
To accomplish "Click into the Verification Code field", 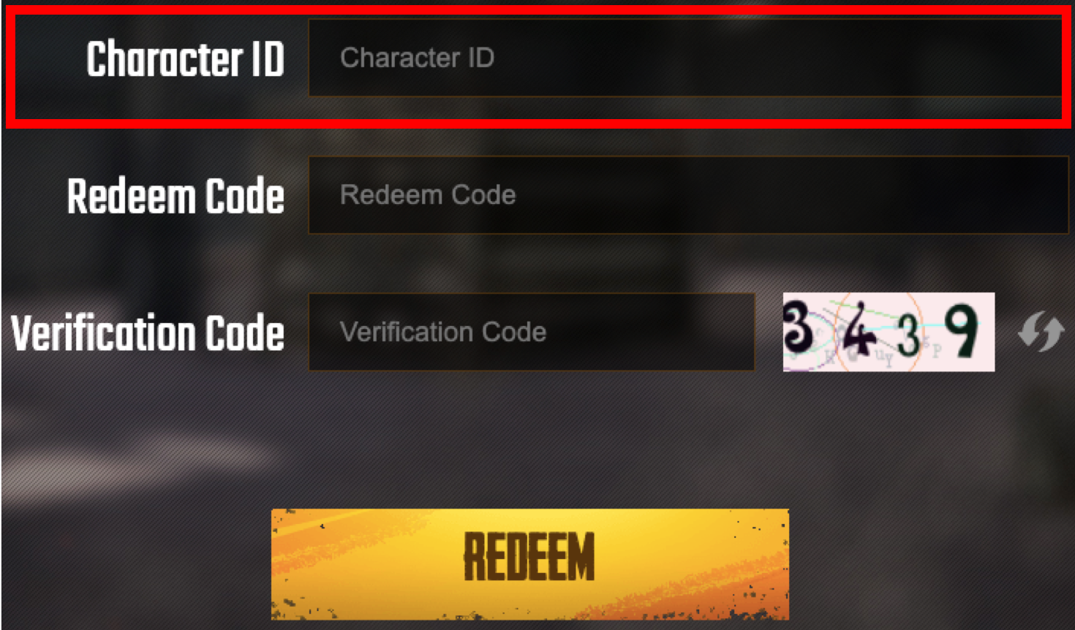I will (x=532, y=332).
